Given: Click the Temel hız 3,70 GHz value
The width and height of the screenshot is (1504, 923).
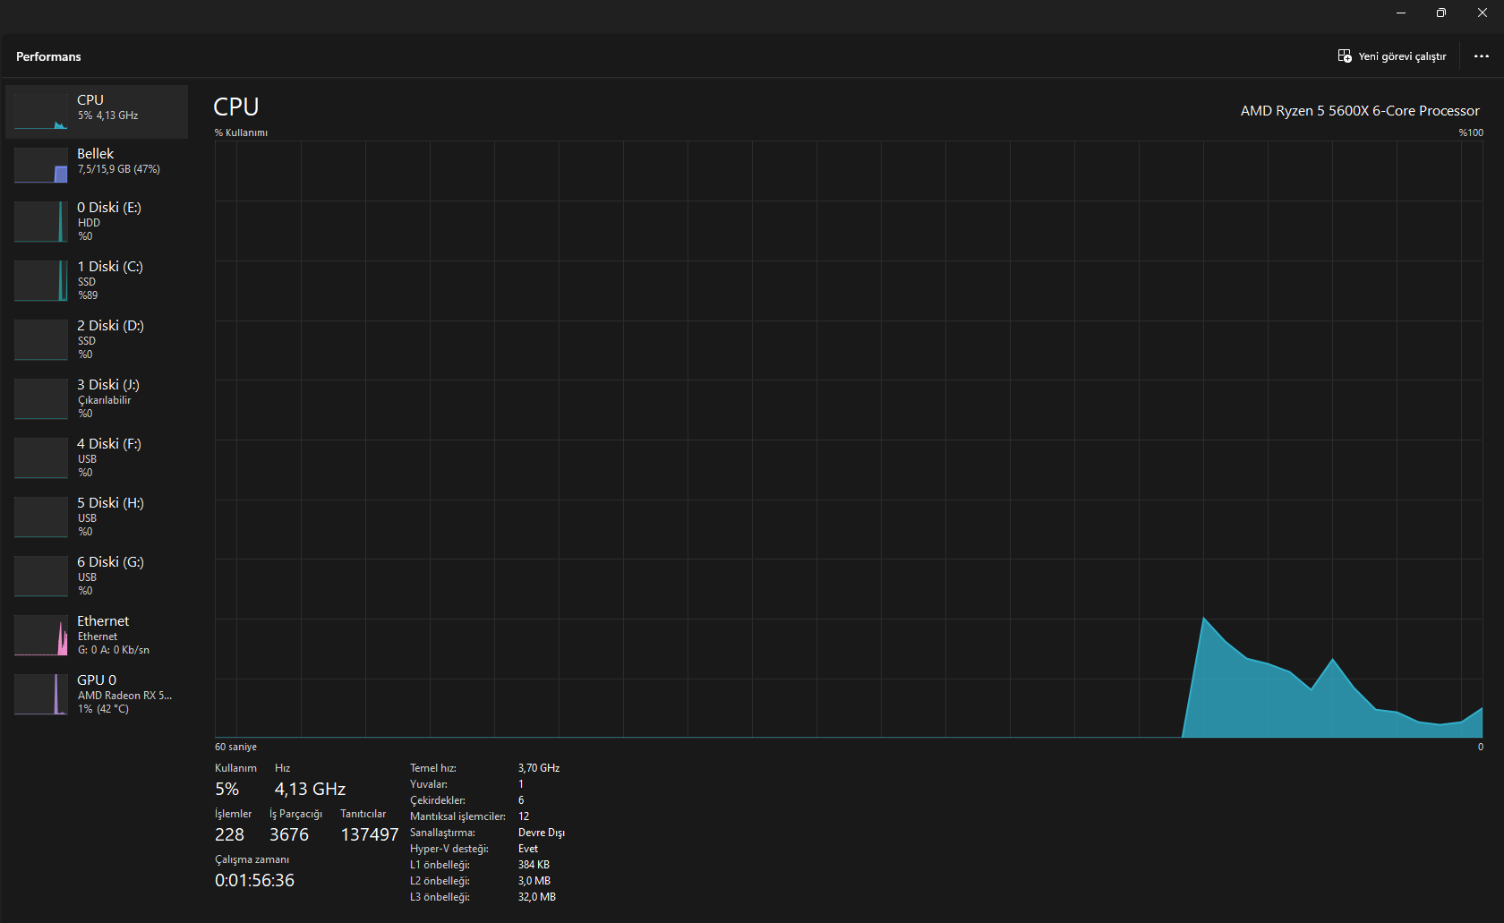Looking at the screenshot, I should [539, 768].
